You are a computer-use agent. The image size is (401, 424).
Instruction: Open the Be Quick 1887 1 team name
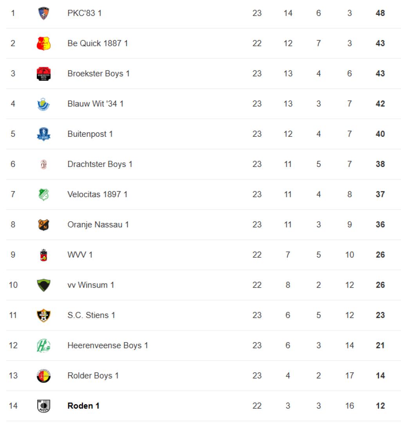click(x=98, y=43)
